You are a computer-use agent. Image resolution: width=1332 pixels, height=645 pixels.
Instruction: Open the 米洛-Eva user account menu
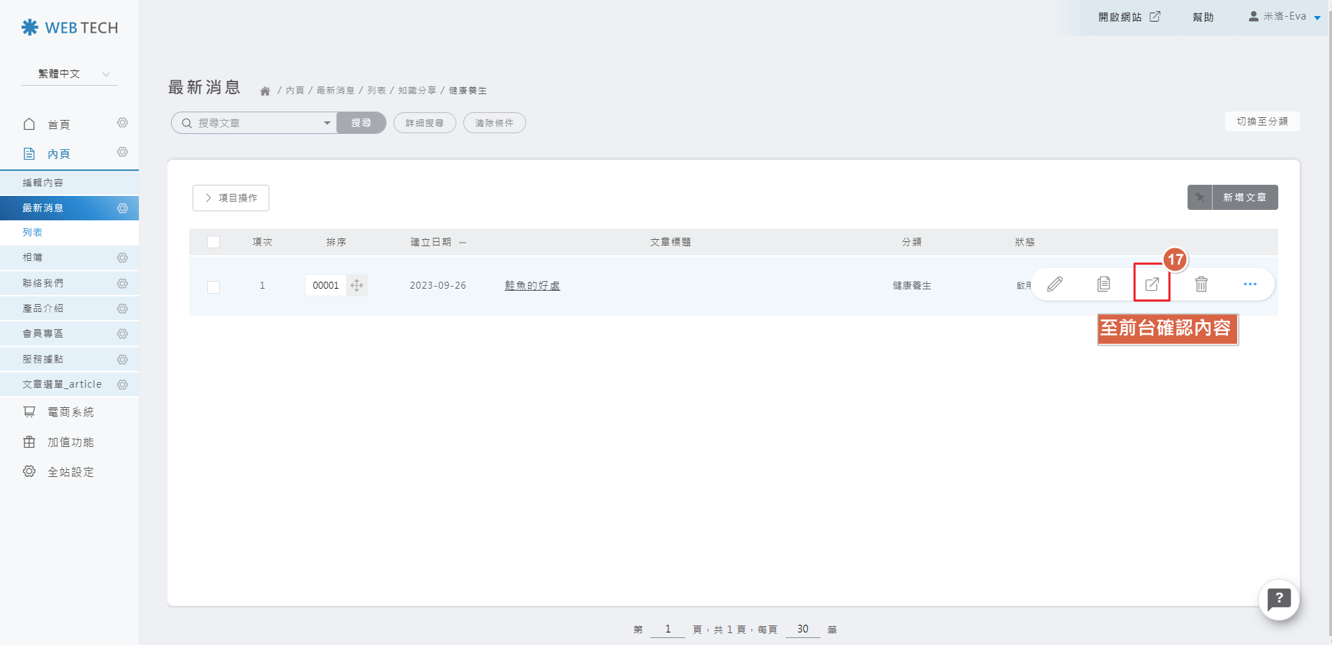pos(1284,17)
